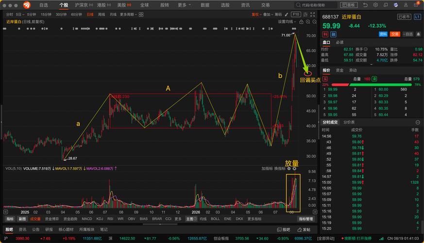
Task: Open chart settings sliders icon
Action: coord(305,15)
